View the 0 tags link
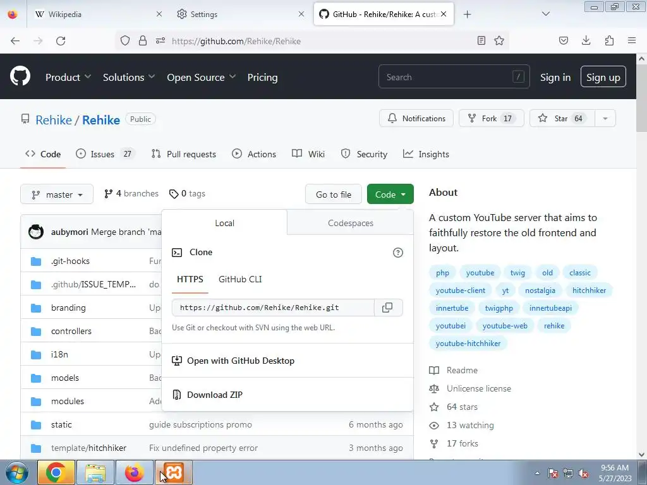The image size is (647, 485). click(x=187, y=193)
